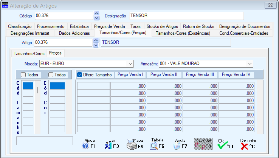Open the Mapa F4 printer icon

point(130,146)
